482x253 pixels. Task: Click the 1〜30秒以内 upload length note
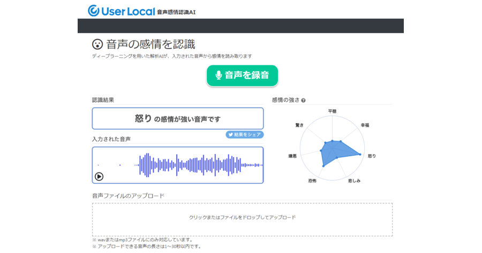pos(147,246)
